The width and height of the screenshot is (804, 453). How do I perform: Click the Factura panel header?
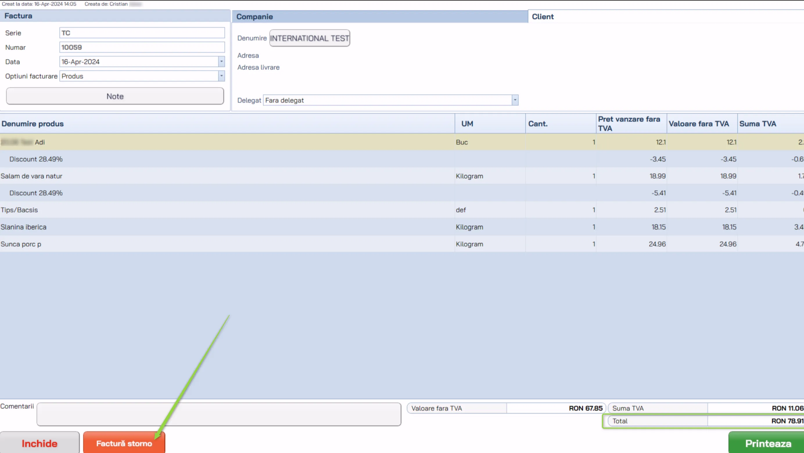click(115, 16)
